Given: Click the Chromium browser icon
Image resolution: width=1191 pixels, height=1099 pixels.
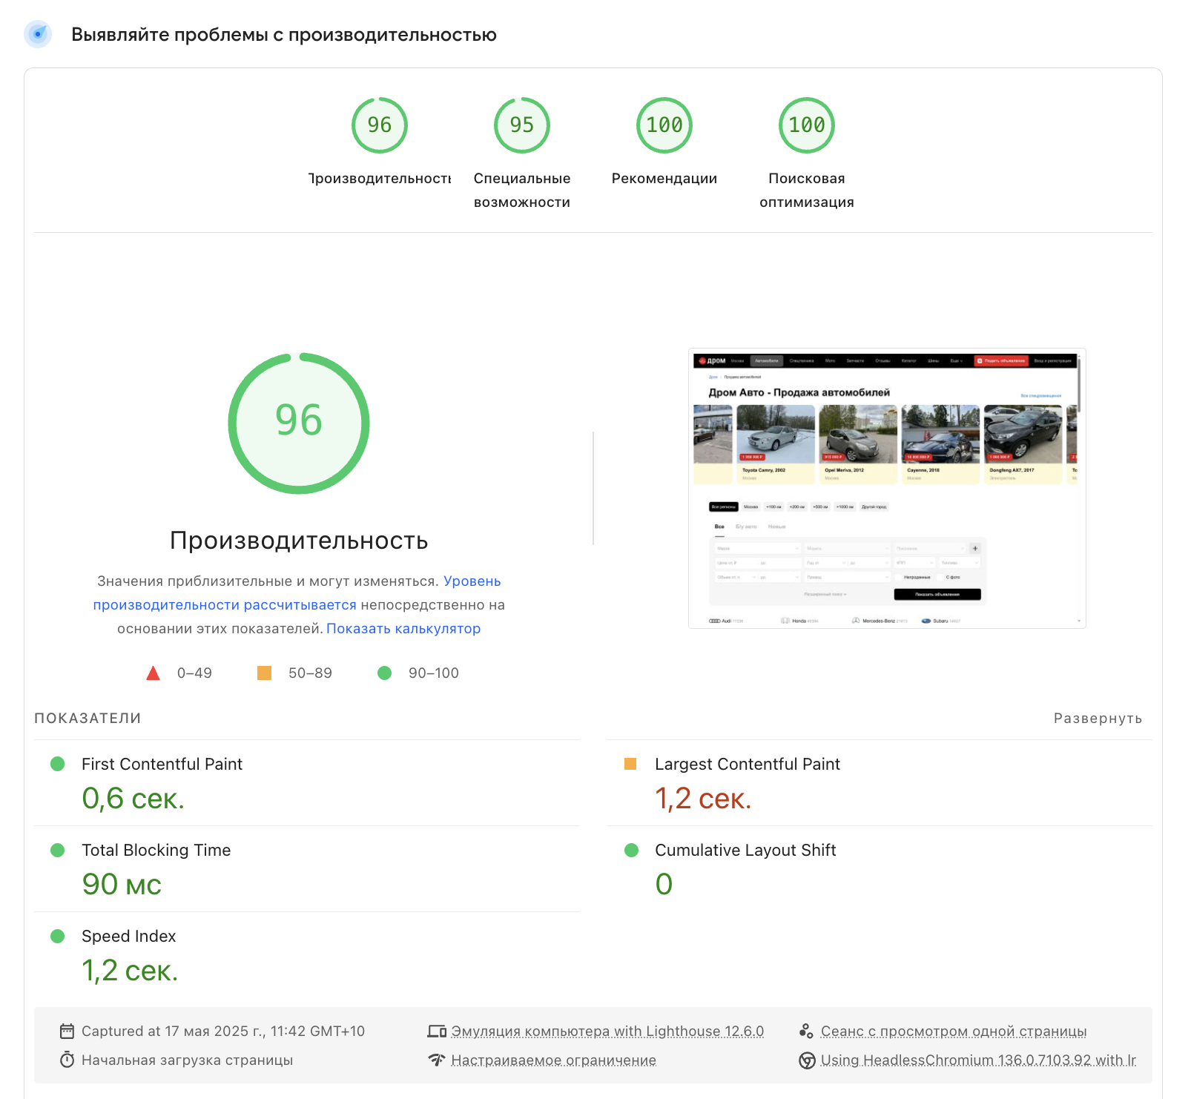Looking at the screenshot, I should [807, 1060].
